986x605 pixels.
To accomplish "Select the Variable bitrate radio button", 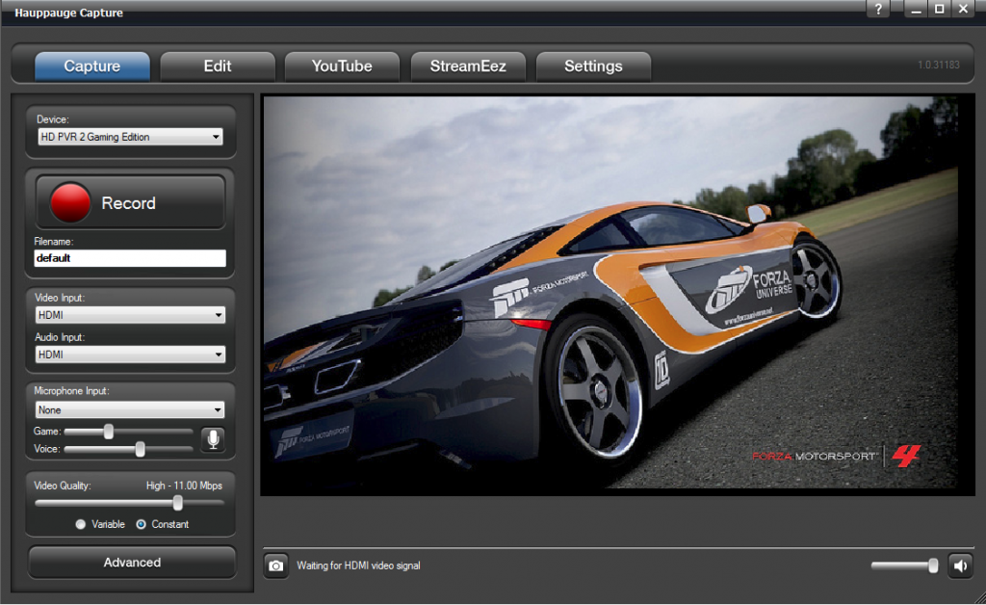I will click(81, 524).
